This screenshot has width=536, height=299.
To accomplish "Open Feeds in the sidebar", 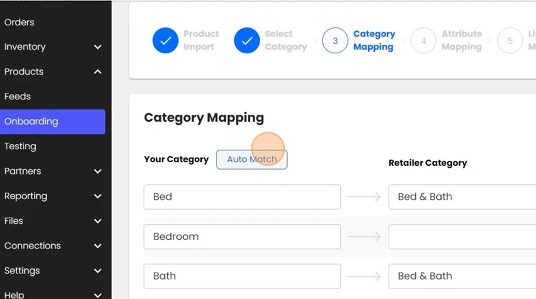I will pyautogui.click(x=18, y=97).
